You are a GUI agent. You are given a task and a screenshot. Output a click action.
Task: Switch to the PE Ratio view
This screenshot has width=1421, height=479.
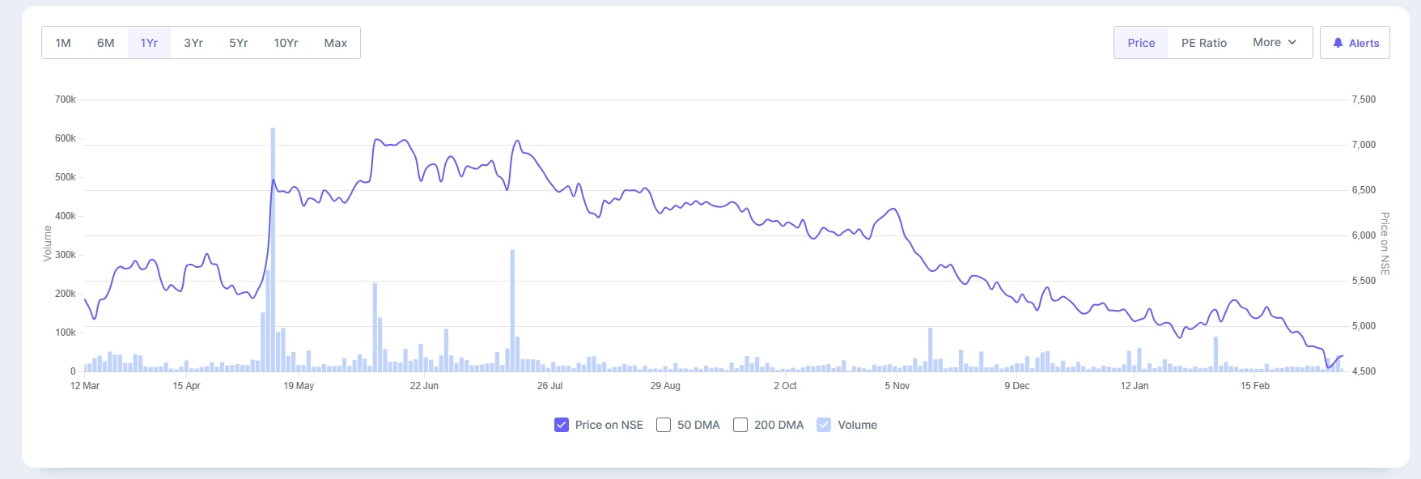click(1203, 43)
